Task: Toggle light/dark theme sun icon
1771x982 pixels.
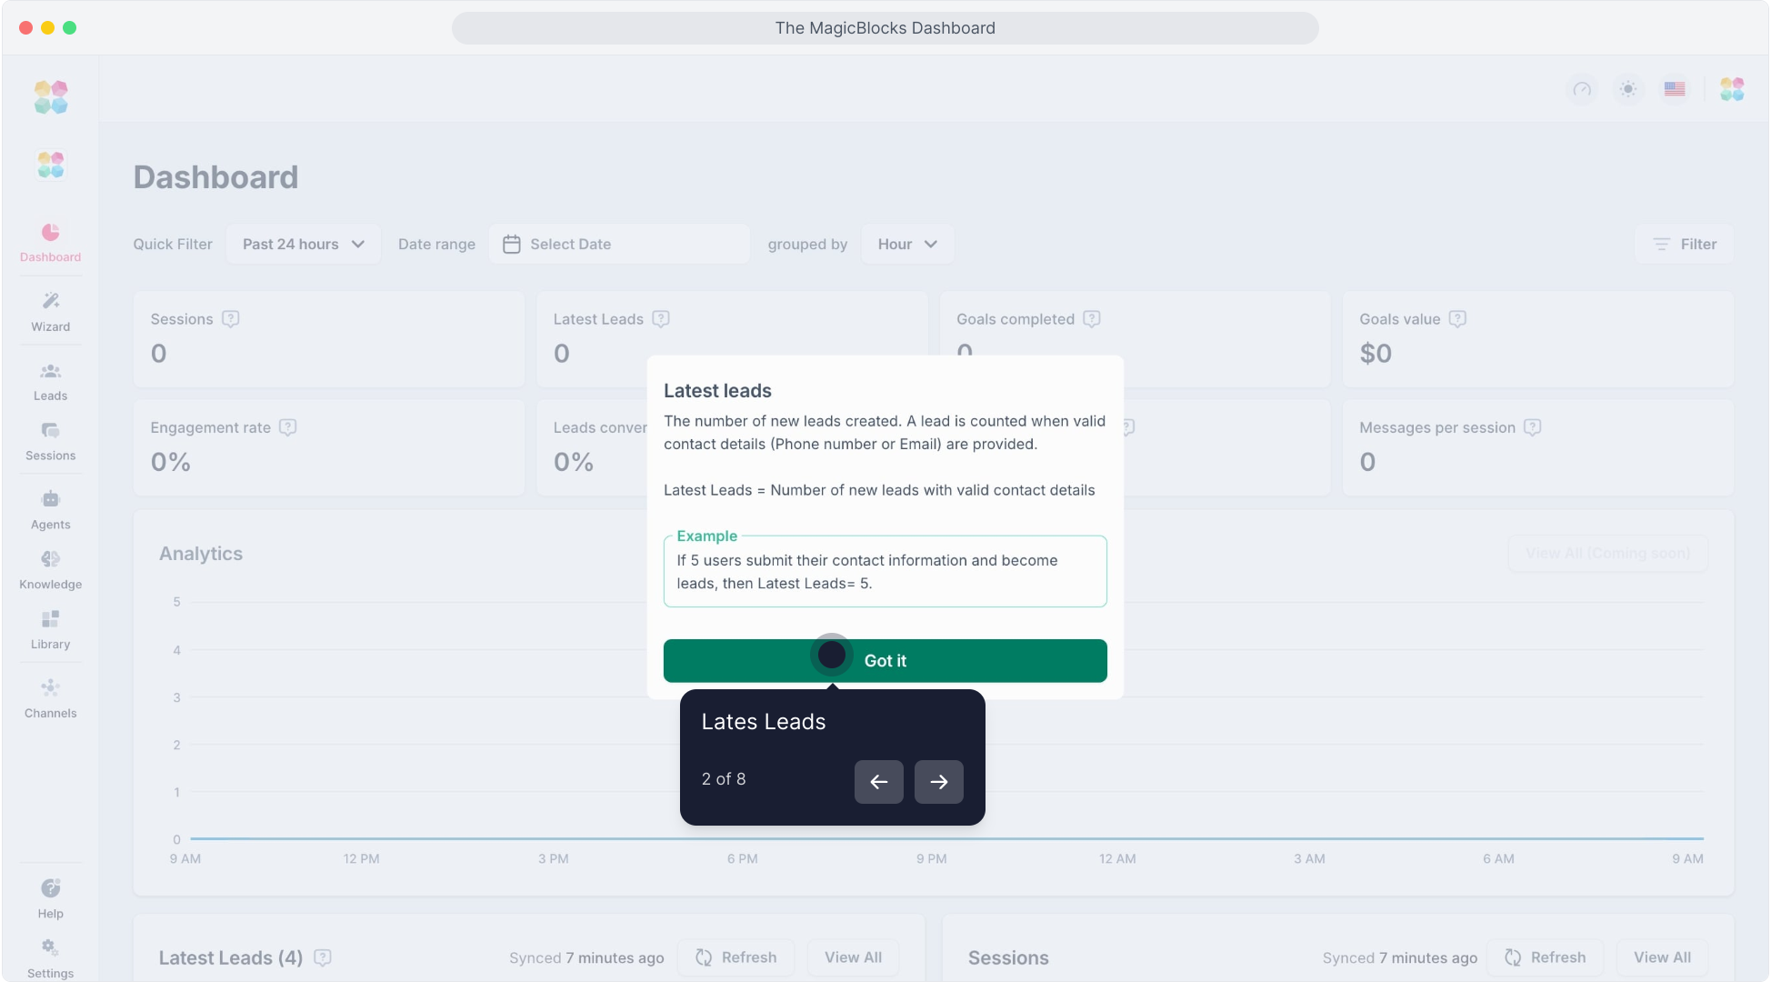Action: coord(1628,89)
